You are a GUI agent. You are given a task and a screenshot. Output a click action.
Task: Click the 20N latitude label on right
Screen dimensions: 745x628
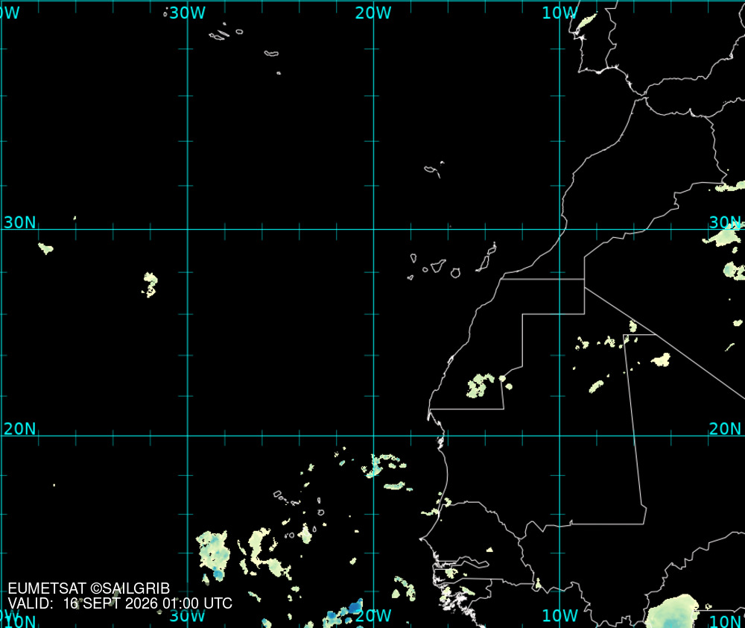click(725, 429)
